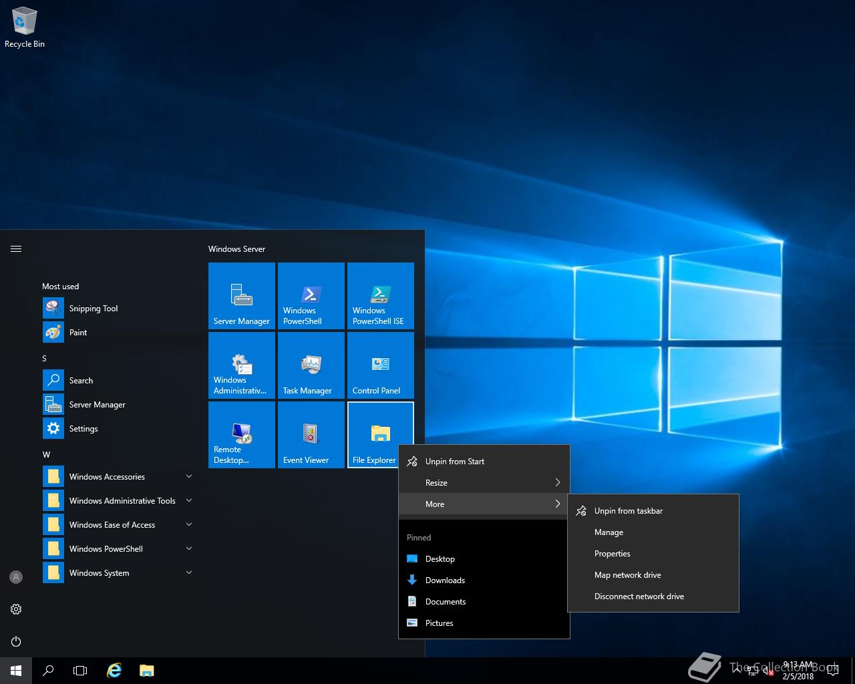Select Manage in the submenu

point(653,532)
